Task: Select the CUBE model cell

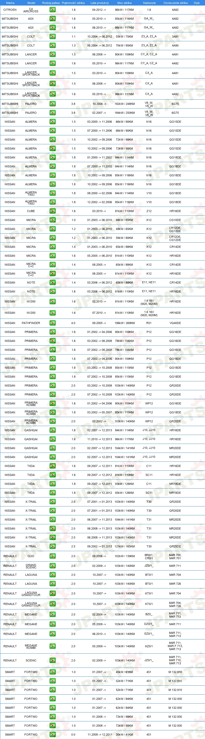Action: coord(31,211)
